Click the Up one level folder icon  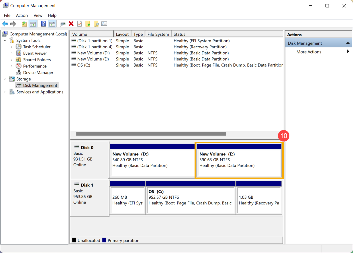click(24, 24)
